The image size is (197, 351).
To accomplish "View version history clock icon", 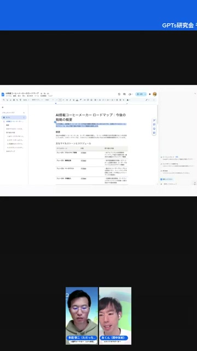I will [119, 94].
